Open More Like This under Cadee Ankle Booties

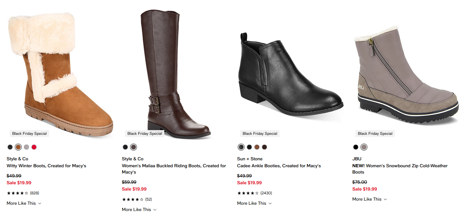(x=254, y=203)
